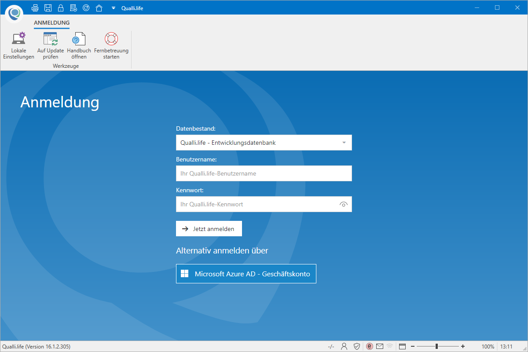
Task: Toggle password visibility eye icon
Action: coord(344,204)
